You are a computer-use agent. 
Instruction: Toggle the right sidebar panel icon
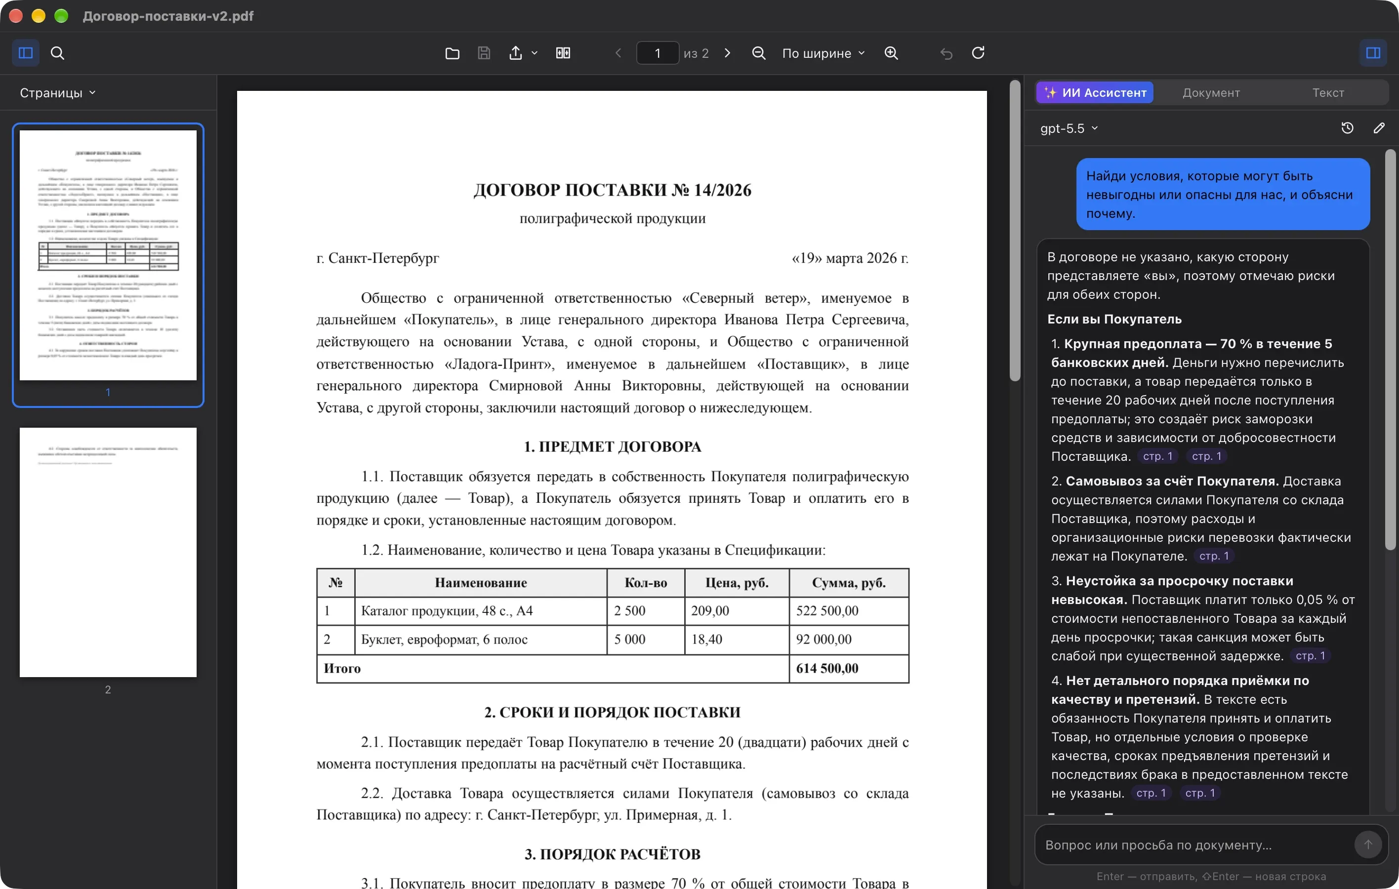pyautogui.click(x=1373, y=53)
